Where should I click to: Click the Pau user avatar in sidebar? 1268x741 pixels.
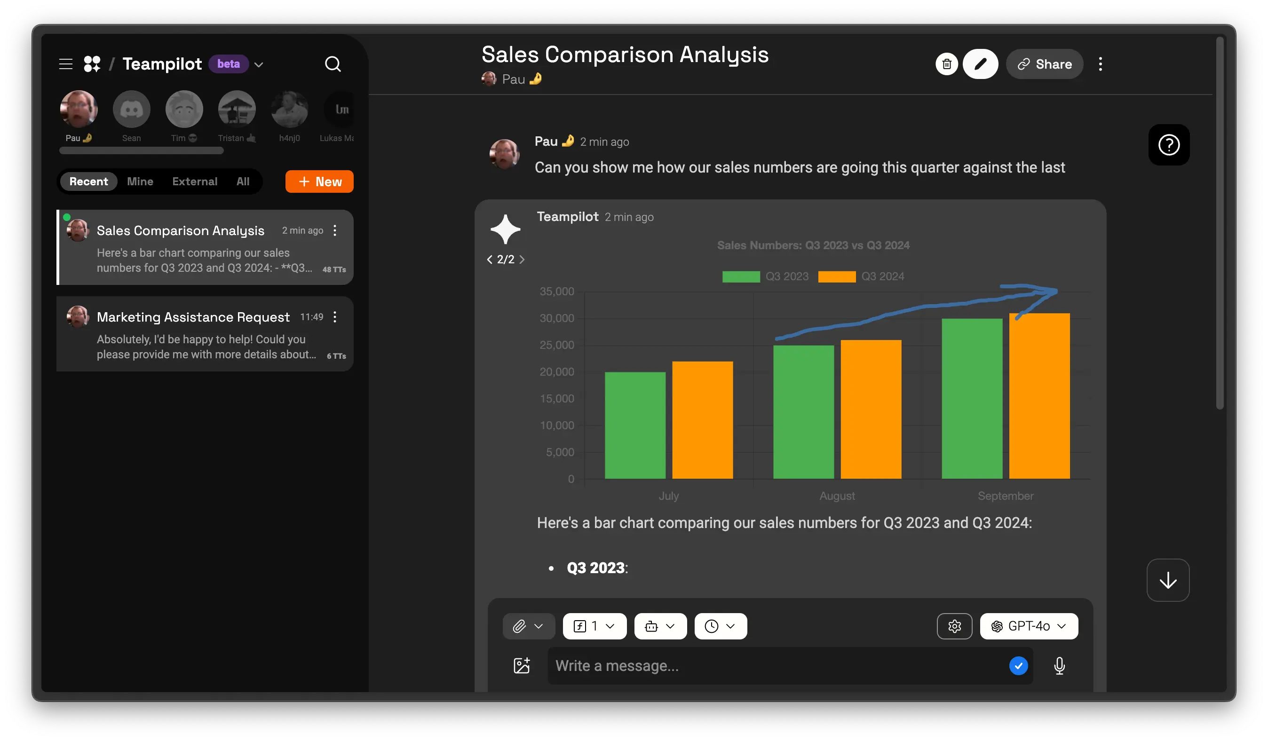click(x=79, y=109)
